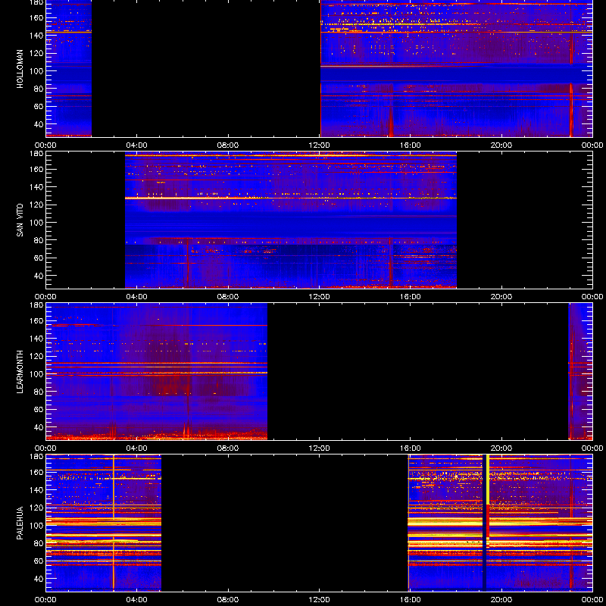Pick the 80 frequency label on Learmonth axis
Viewport: 606px width, 606px height.
pyautogui.click(x=39, y=392)
